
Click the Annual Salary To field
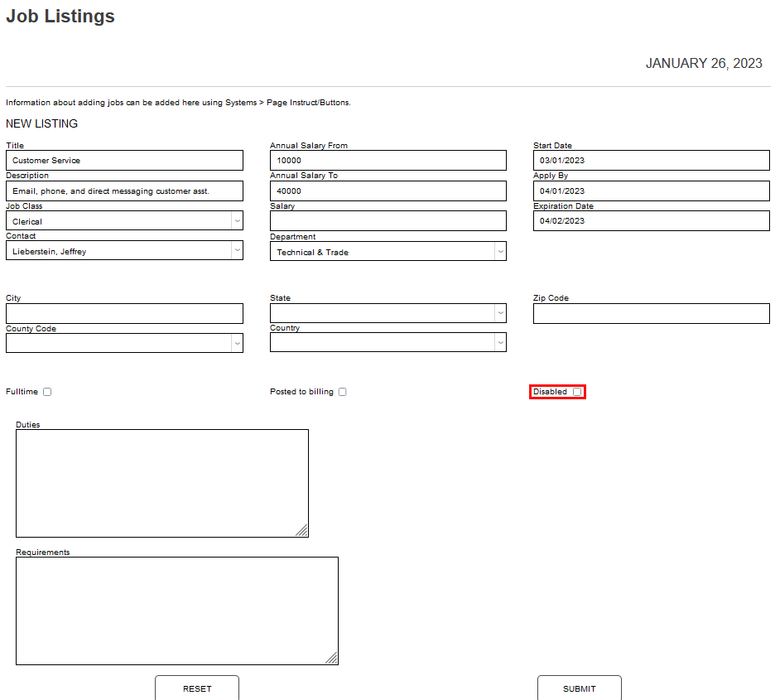click(x=387, y=191)
